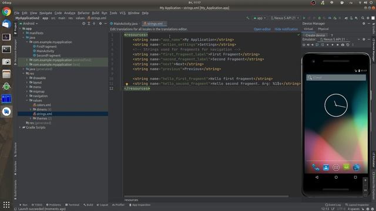Click the editor horizontal scrollbar
The height and width of the screenshot is (211, 376).
point(206,196)
